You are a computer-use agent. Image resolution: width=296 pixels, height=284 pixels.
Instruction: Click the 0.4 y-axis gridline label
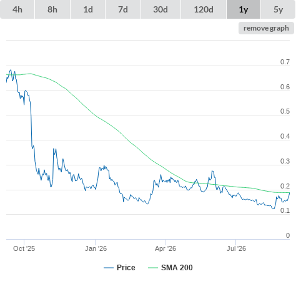[285, 136]
